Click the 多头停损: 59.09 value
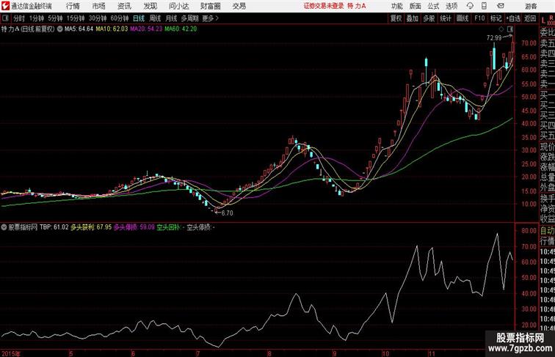 coord(134,227)
